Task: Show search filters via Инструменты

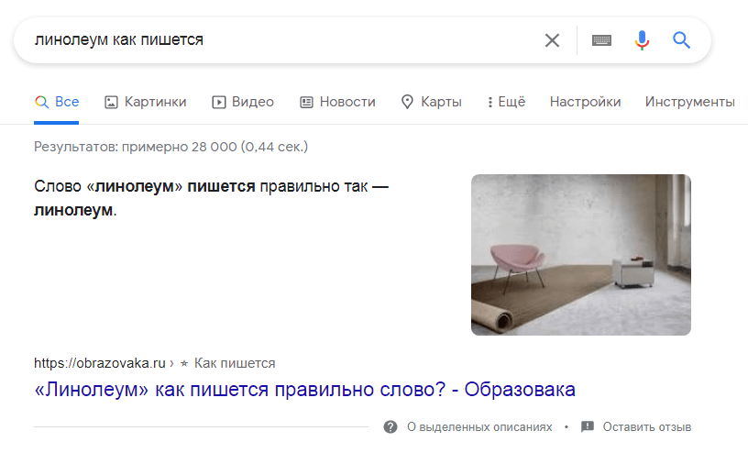Action: click(689, 102)
